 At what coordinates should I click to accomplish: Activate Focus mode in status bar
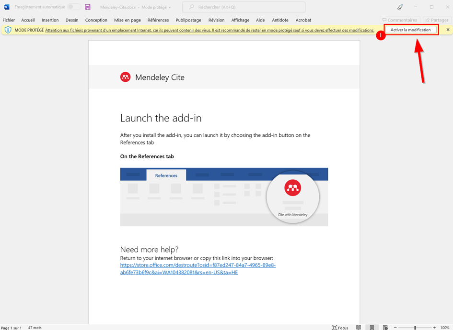tap(340, 328)
